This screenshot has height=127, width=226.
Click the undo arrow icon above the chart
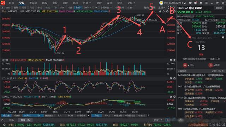[164, 11]
